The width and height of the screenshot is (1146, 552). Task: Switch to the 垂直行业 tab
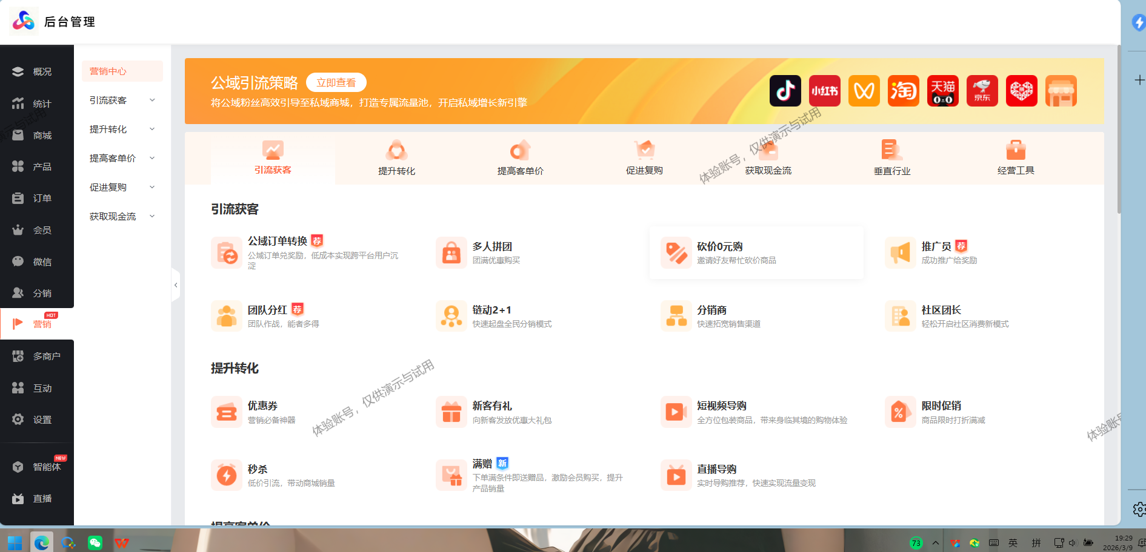pos(891,159)
